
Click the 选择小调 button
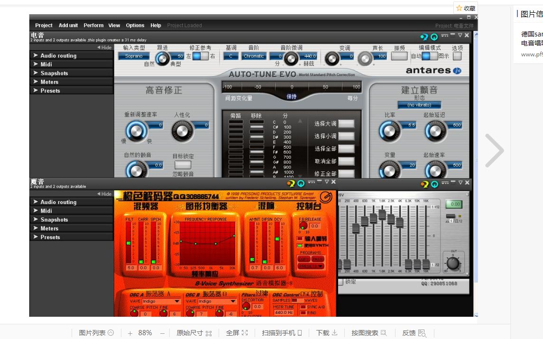tap(346, 136)
